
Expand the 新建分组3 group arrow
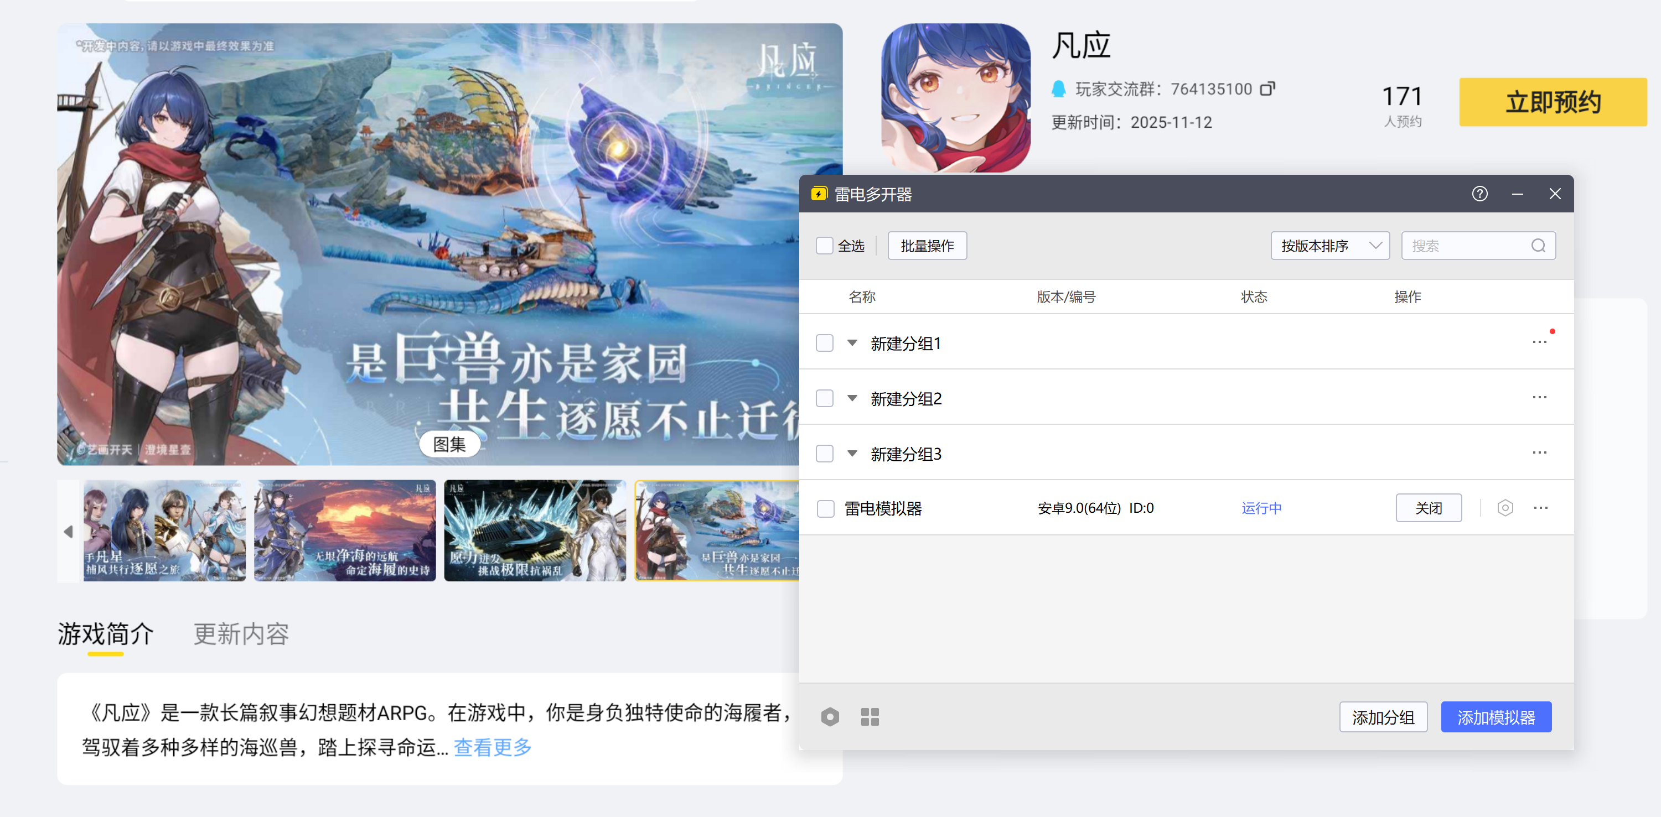(x=852, y=454)
